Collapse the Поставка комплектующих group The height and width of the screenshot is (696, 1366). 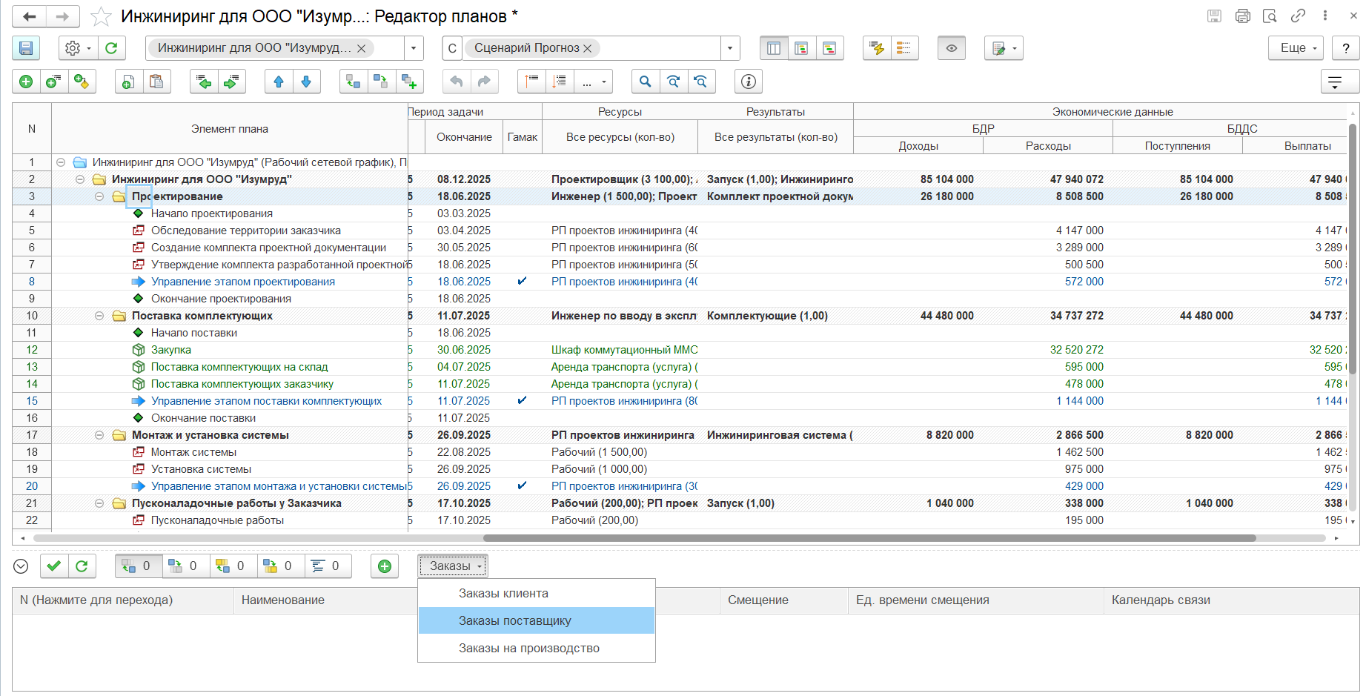click(x=99, y=316)
